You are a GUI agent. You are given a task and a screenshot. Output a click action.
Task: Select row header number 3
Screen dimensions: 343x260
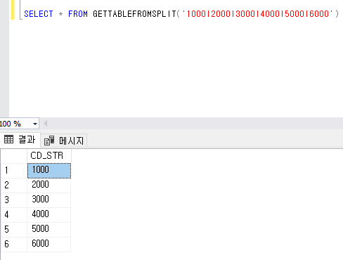coord(14,200)
